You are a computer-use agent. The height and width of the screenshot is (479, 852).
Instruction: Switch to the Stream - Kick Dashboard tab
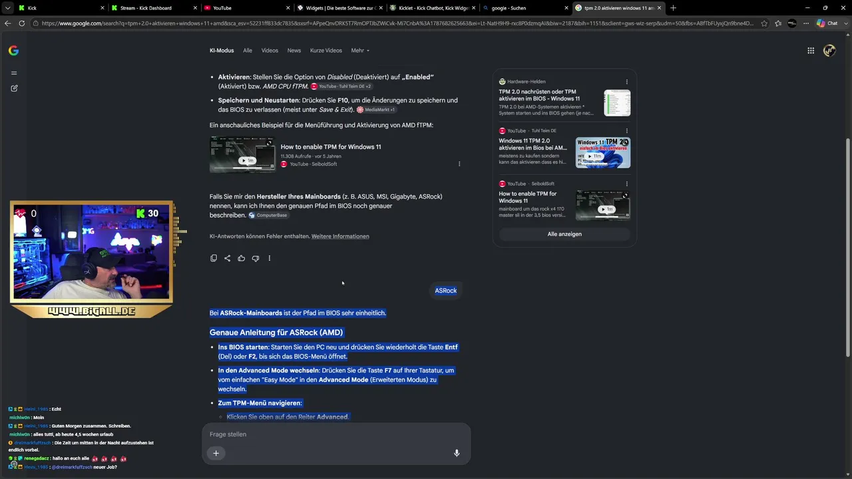tap(154, 8)
